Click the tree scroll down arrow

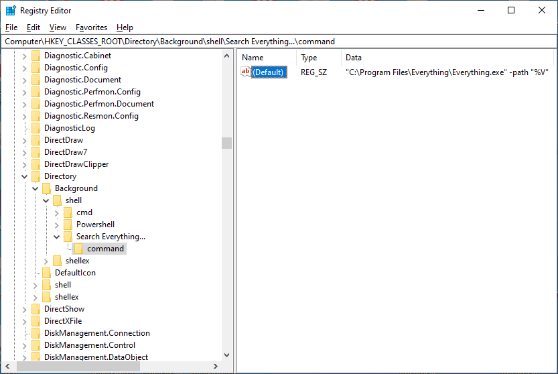(x=226, y=355)
